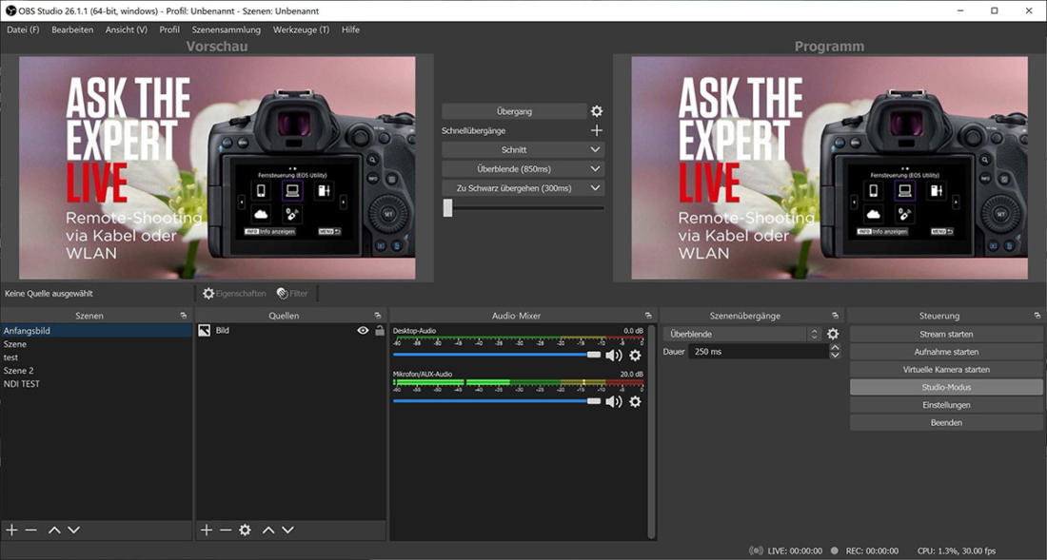Image resolution: width=1047 pixels, height=560 pixels.
Task: Decrease Dauer duration value
Action: coord(835,356)
